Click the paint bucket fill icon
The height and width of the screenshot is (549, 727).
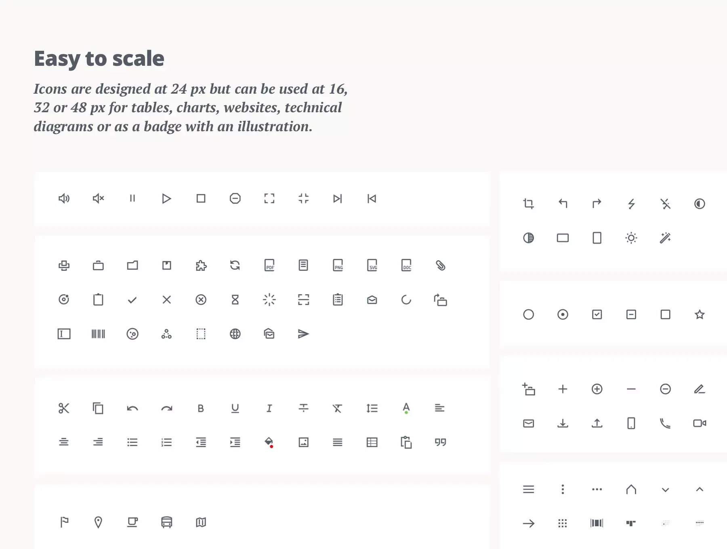[x=269, y=442]
